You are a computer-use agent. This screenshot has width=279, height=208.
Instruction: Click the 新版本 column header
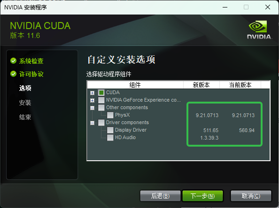tap(201, 85)
